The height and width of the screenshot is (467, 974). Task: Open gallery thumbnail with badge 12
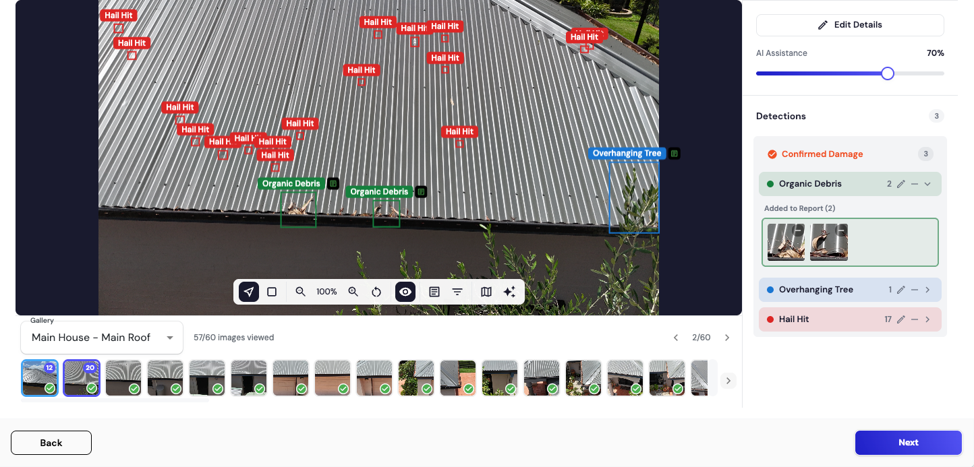pos(40,378)
